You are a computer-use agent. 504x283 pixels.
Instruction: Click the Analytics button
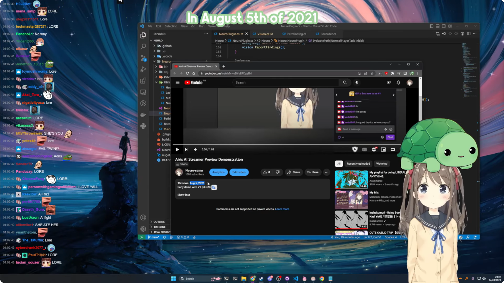click(x=218, y=172)
